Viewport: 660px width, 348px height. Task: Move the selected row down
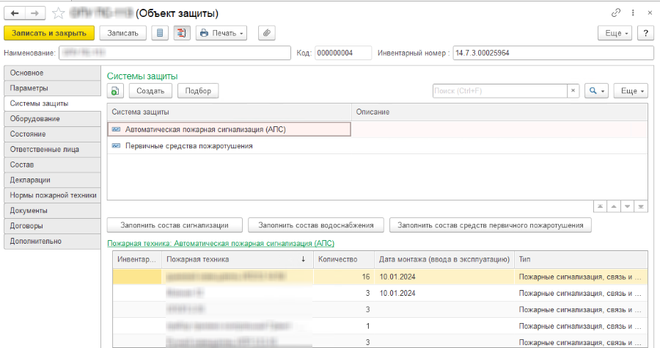coord(627,206)
